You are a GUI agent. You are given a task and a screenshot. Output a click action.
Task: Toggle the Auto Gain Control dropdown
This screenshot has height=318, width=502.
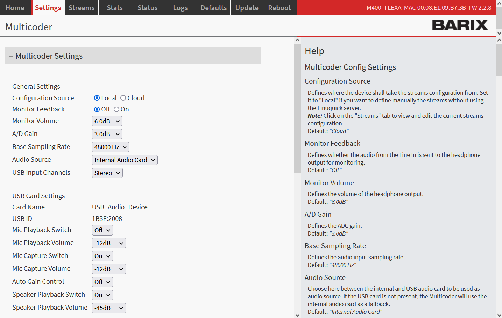point(102,282)
